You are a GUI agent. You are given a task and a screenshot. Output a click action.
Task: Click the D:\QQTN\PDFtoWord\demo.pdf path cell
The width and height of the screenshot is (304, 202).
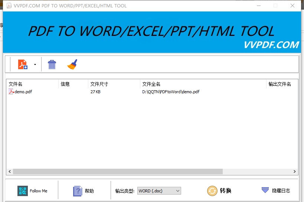pyautogui.click(x=171, y=92)
